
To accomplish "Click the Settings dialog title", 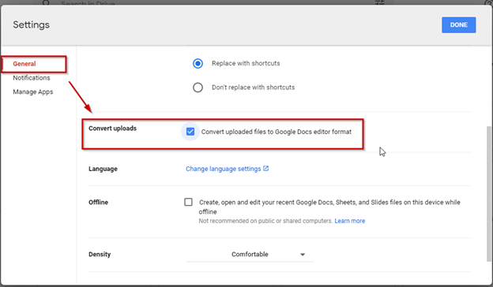I will pyautogui.click(x=31, y=24).
